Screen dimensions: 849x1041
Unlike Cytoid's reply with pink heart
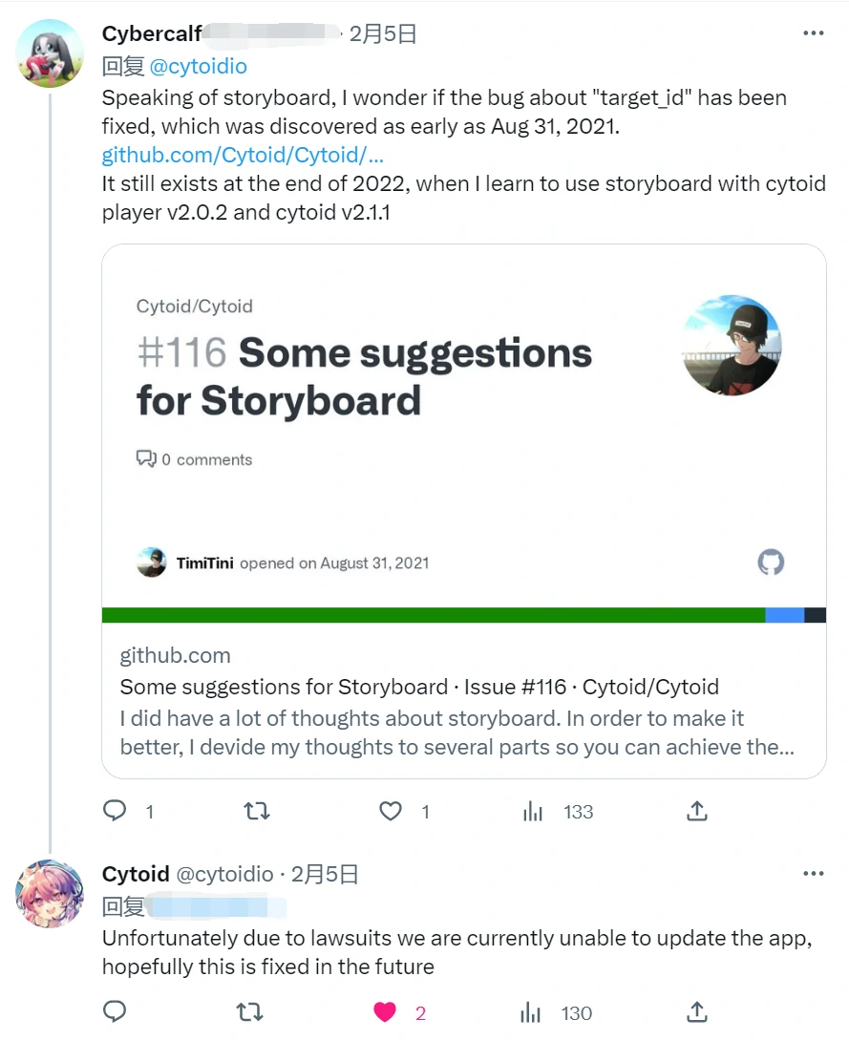pyautogui.click(x=385, y=1012)
